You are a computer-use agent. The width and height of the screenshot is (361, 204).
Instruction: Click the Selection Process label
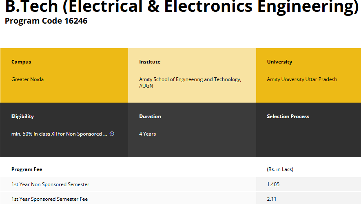tap(288, 116)
